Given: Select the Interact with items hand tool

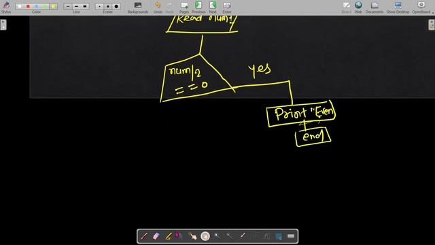Looking at the screenshot, I should (192, 236).
